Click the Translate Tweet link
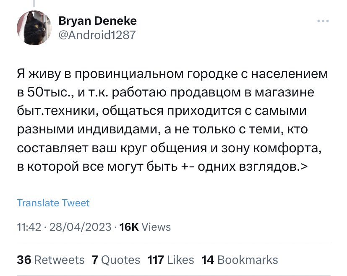The width and height of the screenshot is (347, 276). pos(53,203)
